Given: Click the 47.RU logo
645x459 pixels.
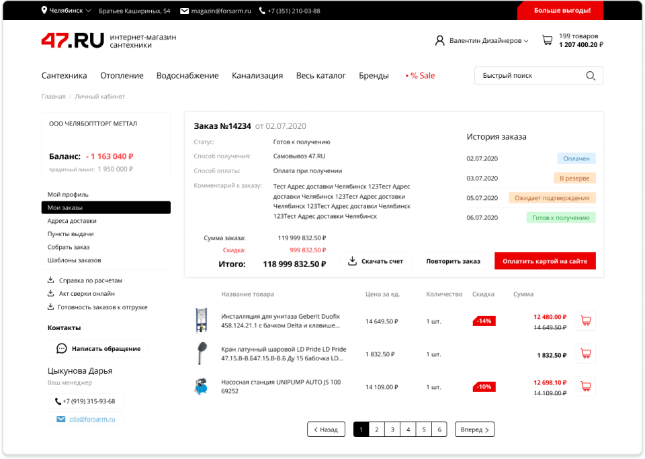Looking at the screenshot, I should click(x=73, y=40).
